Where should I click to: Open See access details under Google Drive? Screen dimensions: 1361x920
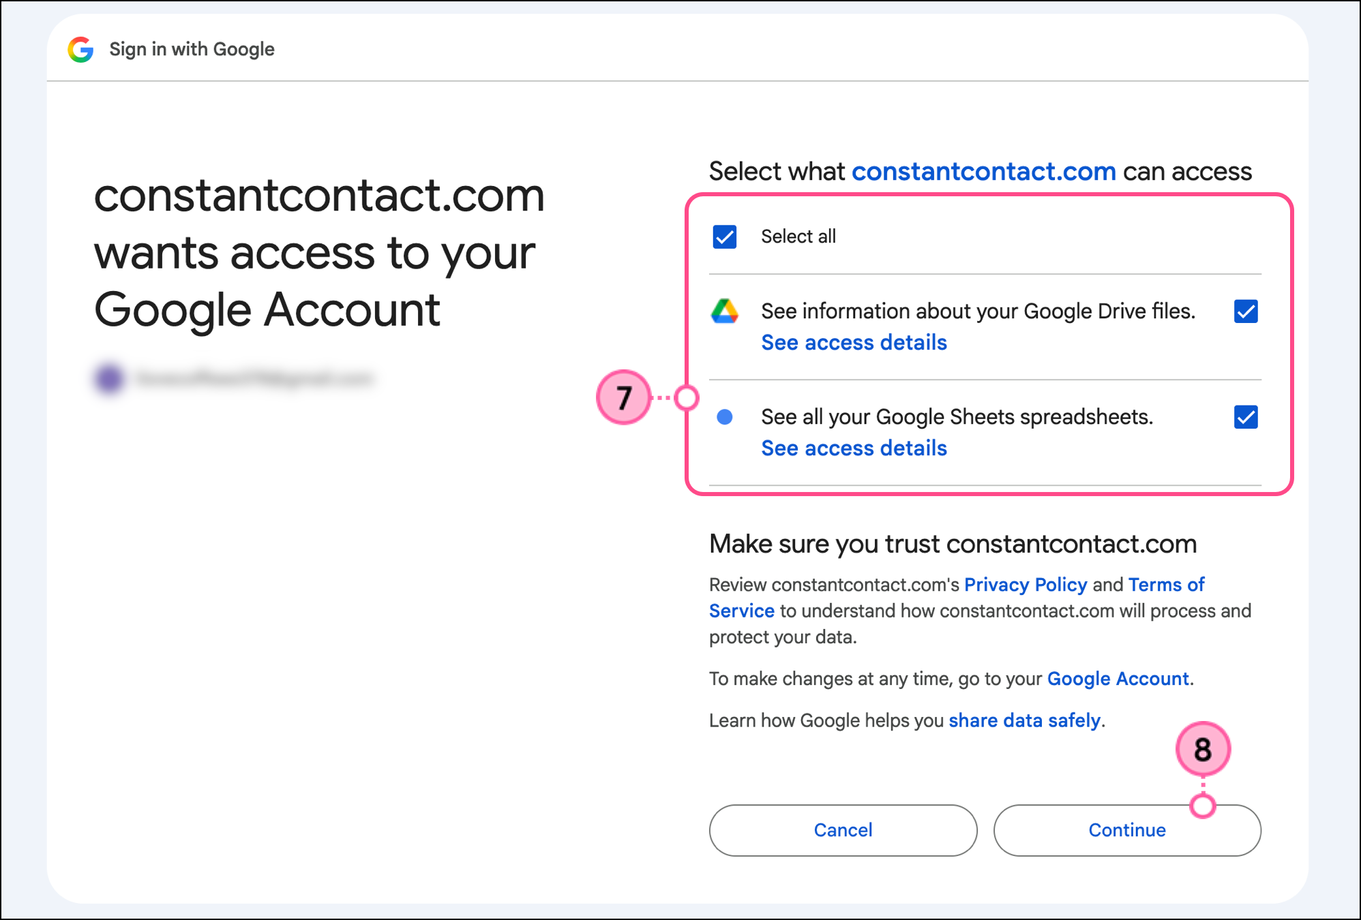pos(854,342)
